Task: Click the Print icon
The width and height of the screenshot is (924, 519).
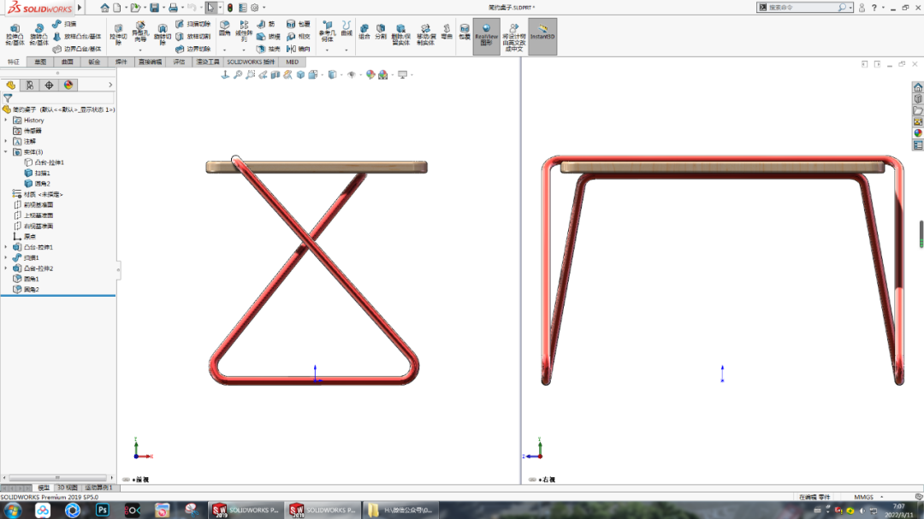Action: pyautogui.click(x=173, y=8)
